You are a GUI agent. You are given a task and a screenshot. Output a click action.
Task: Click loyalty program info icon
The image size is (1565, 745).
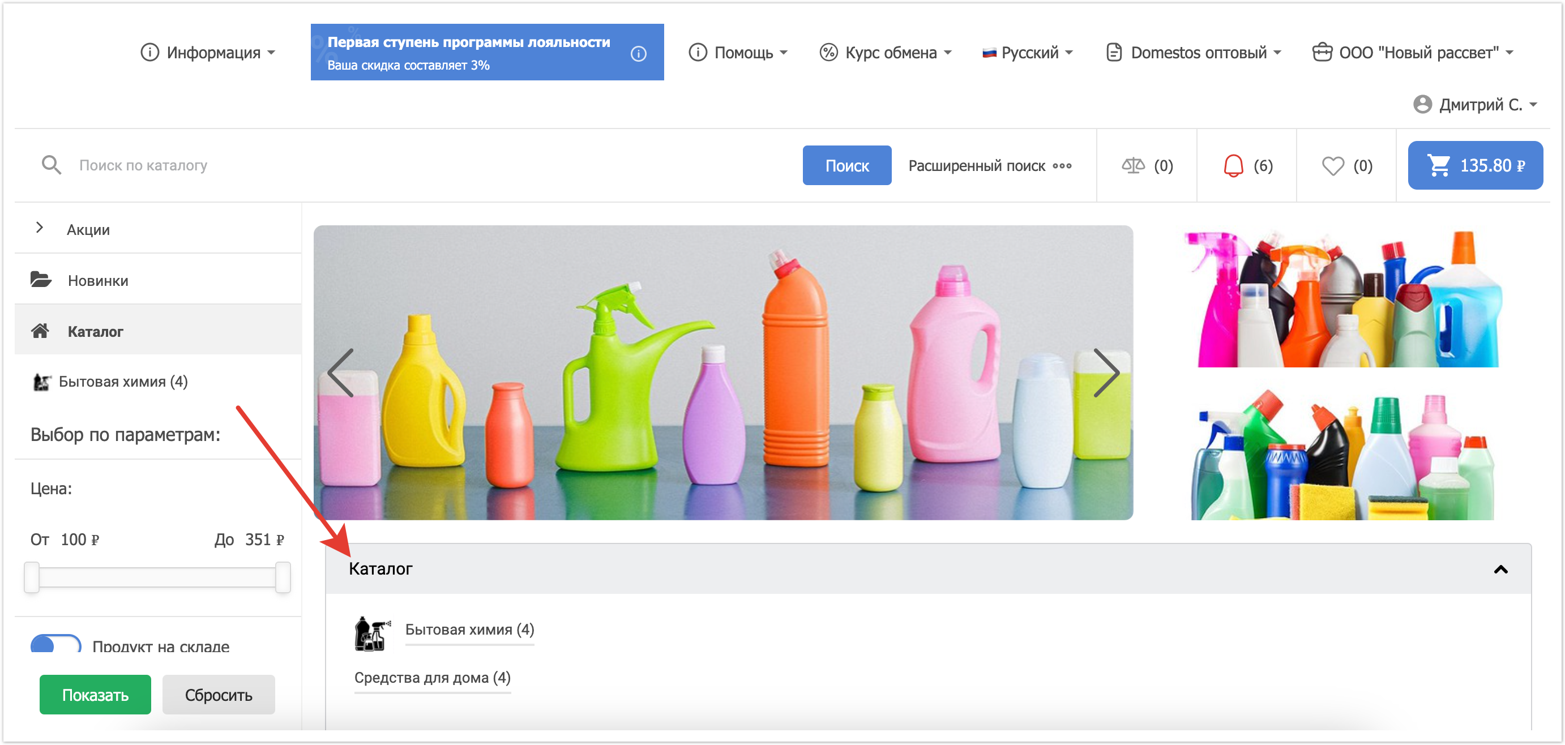coord(638,53)
